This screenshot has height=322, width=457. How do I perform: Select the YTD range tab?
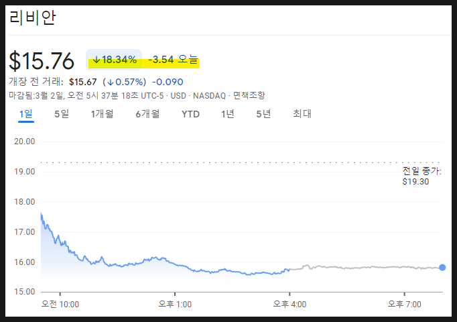click(190, 114)
